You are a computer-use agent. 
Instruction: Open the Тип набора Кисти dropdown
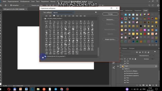(63, 13)
